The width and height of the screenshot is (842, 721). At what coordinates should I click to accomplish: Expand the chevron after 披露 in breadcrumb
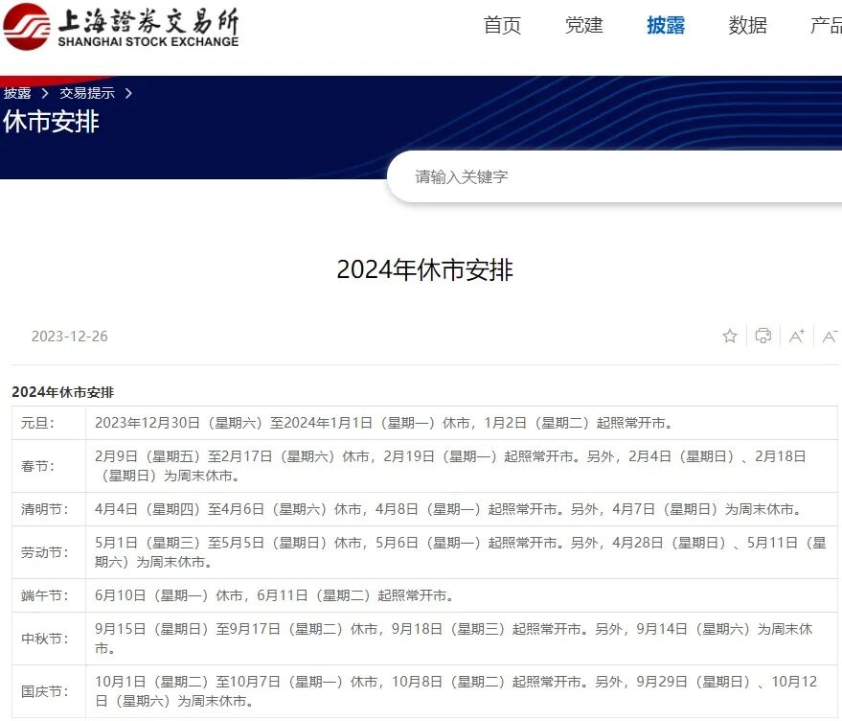pos(43,93)
